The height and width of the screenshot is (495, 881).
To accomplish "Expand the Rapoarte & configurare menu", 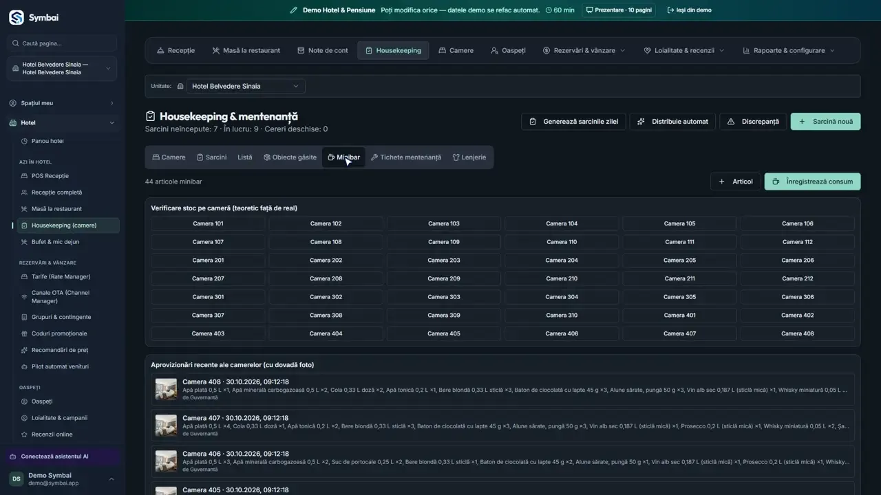I will (789, 50).
